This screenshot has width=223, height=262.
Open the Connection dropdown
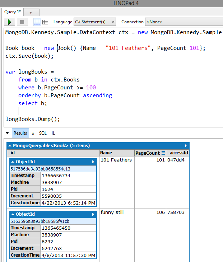(184, 22)
